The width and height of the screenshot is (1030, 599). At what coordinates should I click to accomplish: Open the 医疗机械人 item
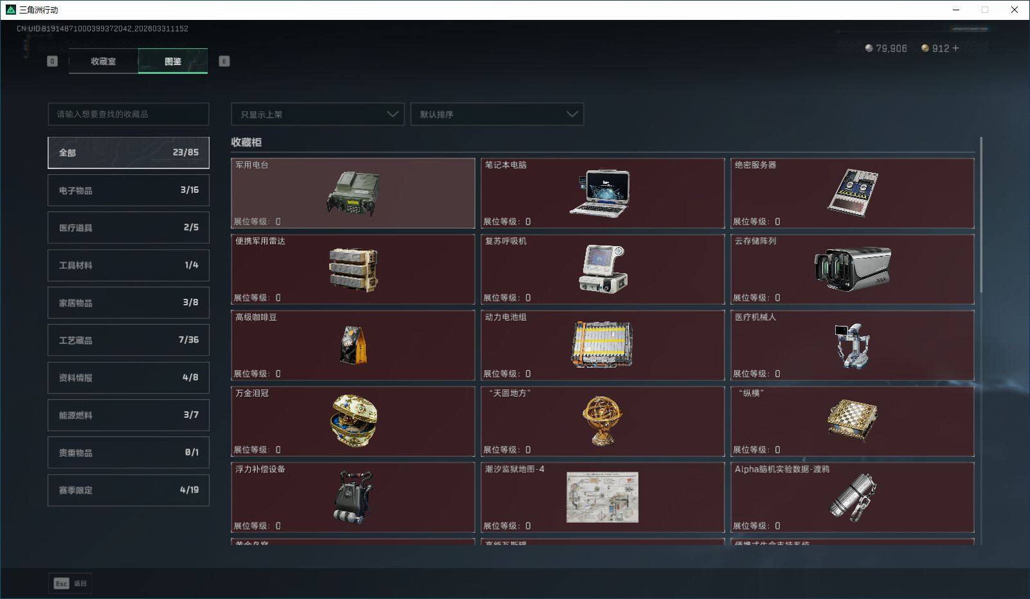point(852,345)
